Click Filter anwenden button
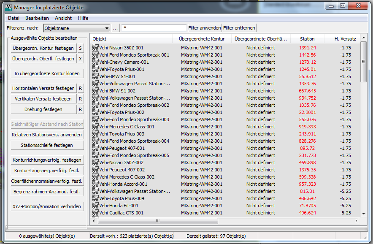This screenshot has height=244, width=373. pyautogui.click(x=205, y=28)
